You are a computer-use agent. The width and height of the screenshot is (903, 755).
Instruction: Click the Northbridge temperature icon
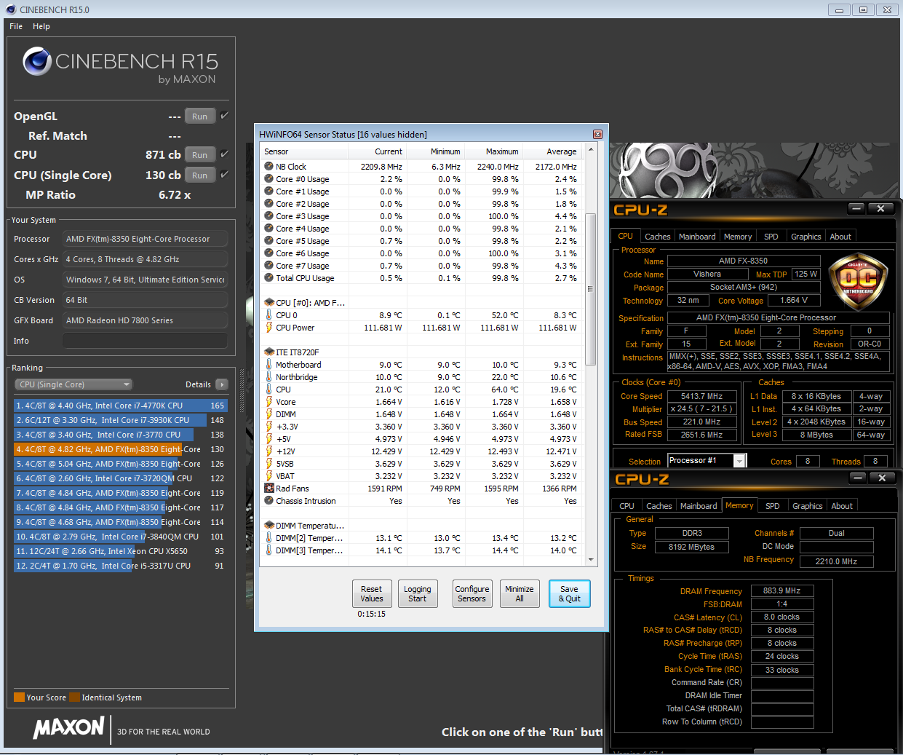click(x=268, y=377)
